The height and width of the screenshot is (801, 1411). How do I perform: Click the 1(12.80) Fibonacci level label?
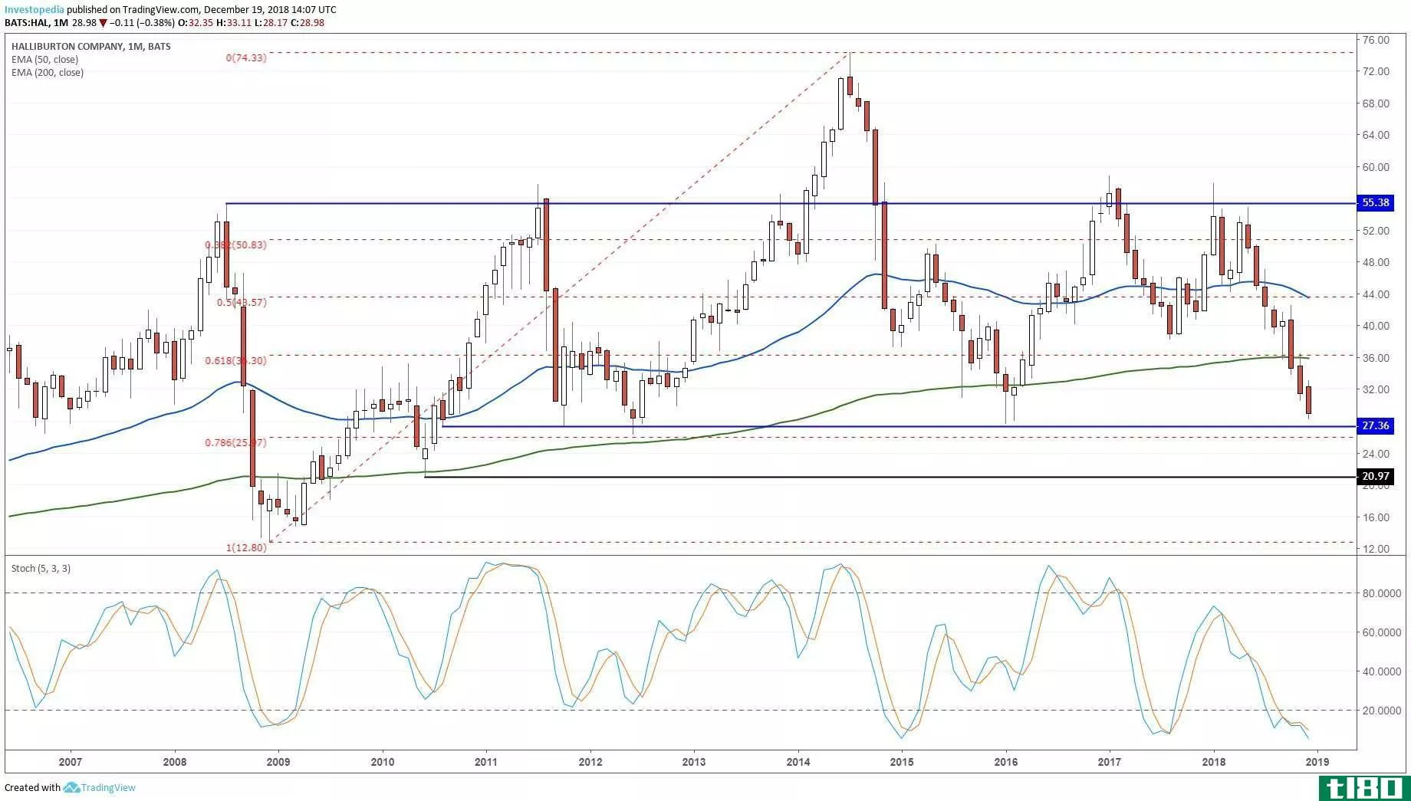246,548
